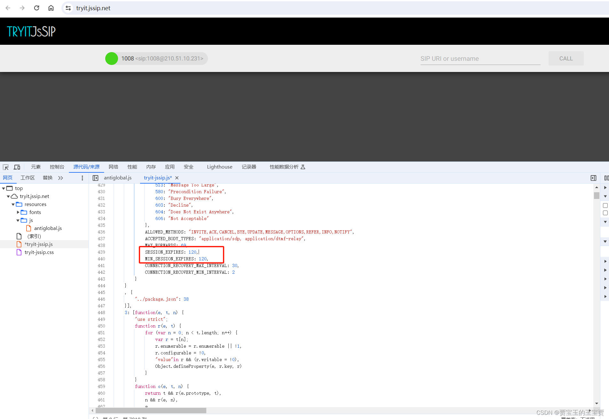The width and height of the screenshot is (609, 419).
Task: Switch to the 网络 panel tab
Action: [x=114, y=167]
